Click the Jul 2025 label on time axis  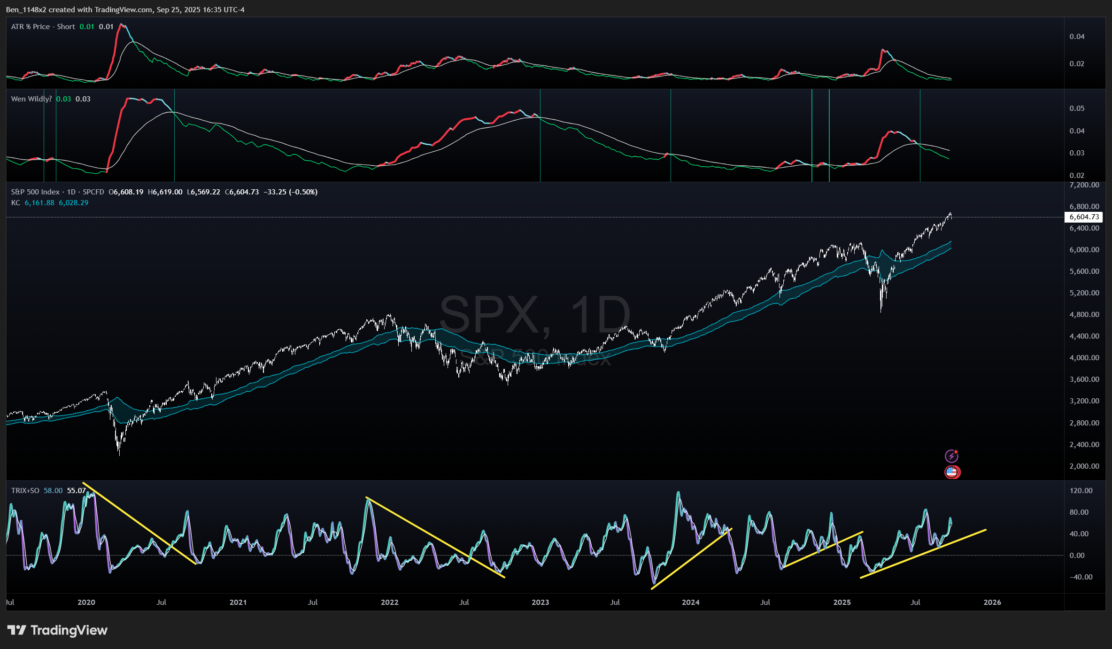(915, 602)
